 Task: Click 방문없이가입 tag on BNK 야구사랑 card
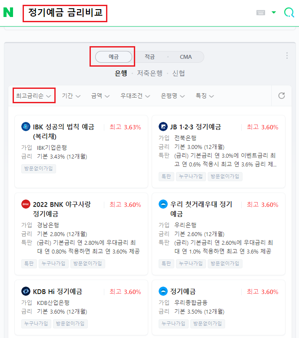coord(88,264)
